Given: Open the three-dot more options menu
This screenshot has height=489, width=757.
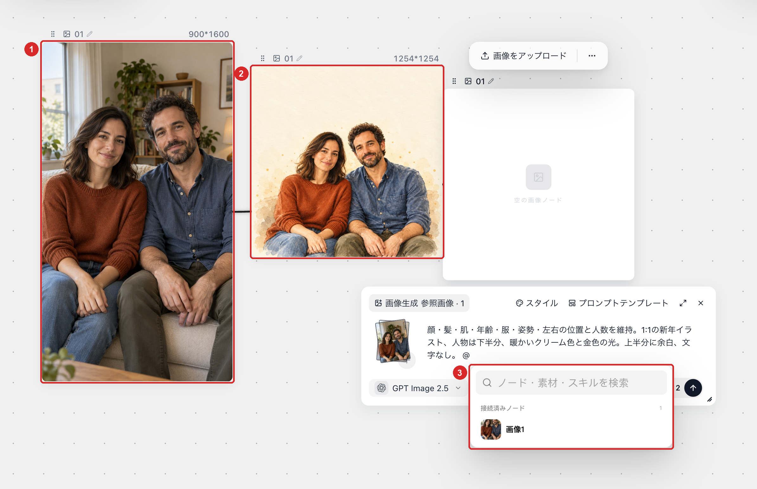Looking at the screenshot, I should click(x=592, y=56).
